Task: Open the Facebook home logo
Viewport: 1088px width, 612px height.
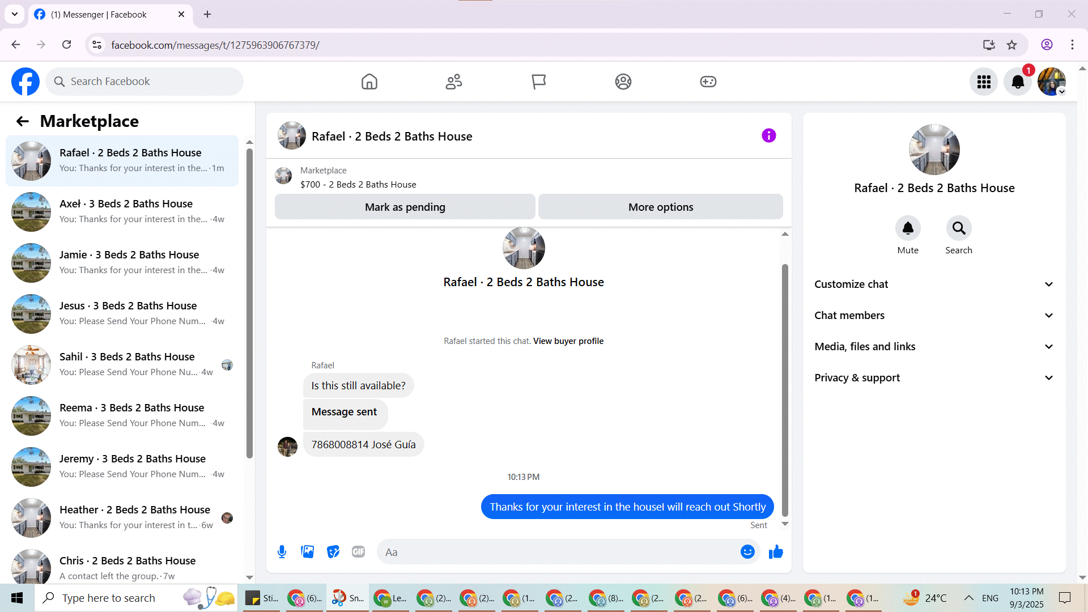Action: click(x=25, y=82)
